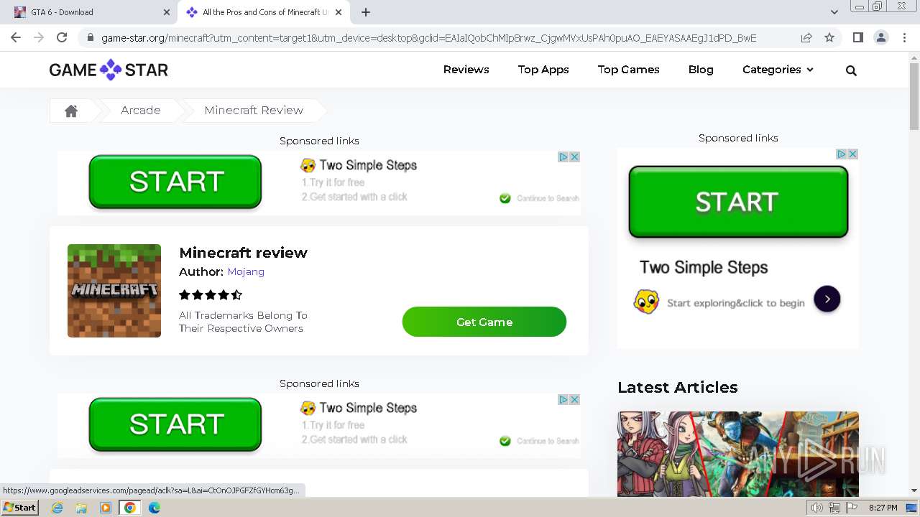The height and width of the screenshot is (517, 920).
Task: Click START button in second banner ad
Action: (x=175, y=424)
